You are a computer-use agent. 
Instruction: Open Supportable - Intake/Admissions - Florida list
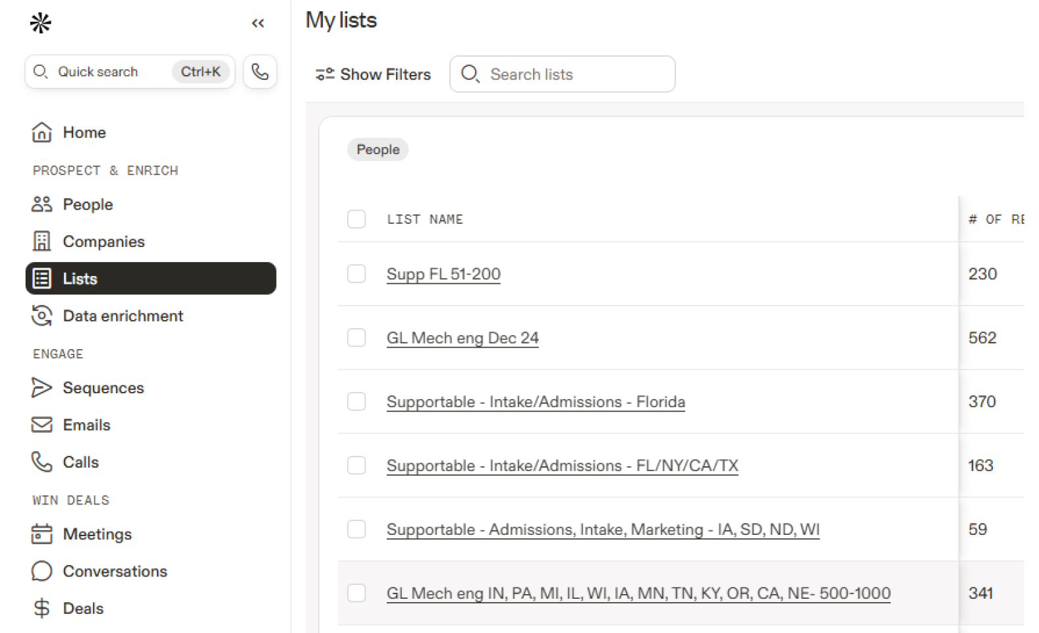pyautogui.click(x=535, y=402)
